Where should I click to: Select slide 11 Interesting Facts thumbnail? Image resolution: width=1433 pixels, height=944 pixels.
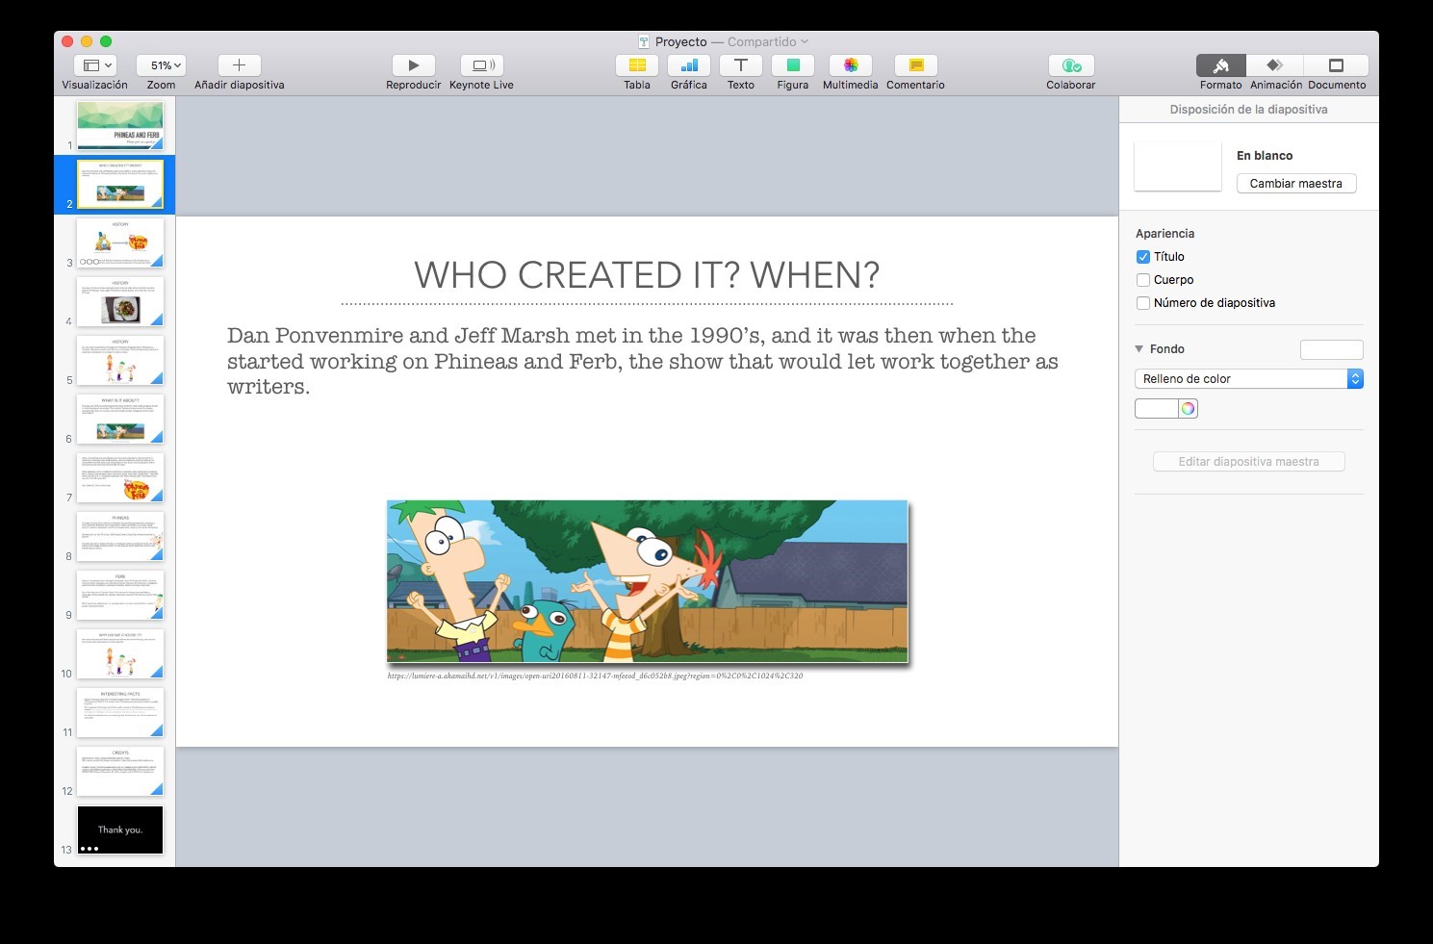[120, 712]
